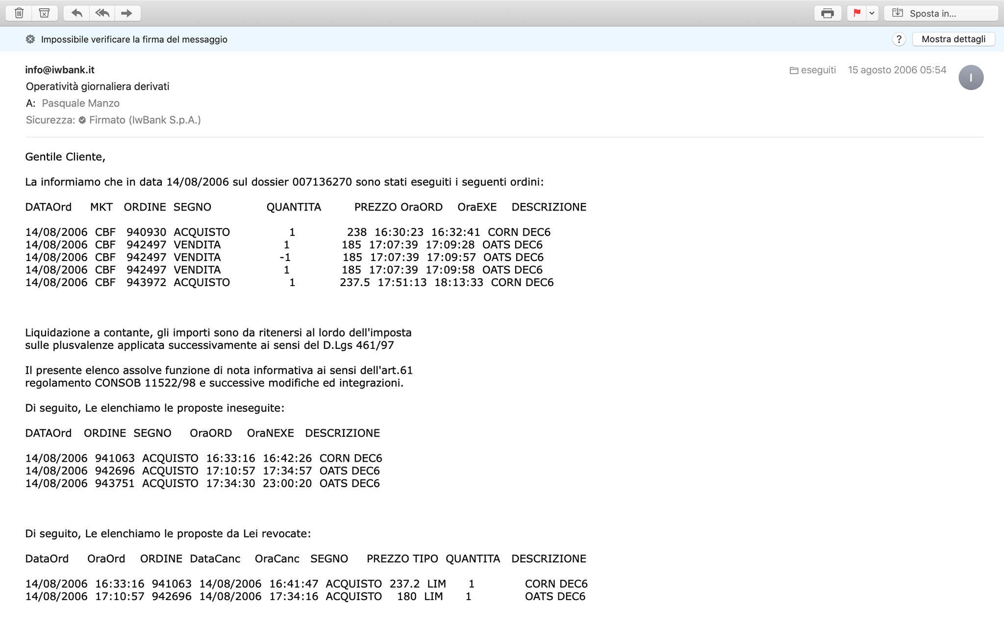The width and height of the screenshot is (1004, 628).
Task: Open the eseguiti mailbox folder label
Action: (813, 70)
